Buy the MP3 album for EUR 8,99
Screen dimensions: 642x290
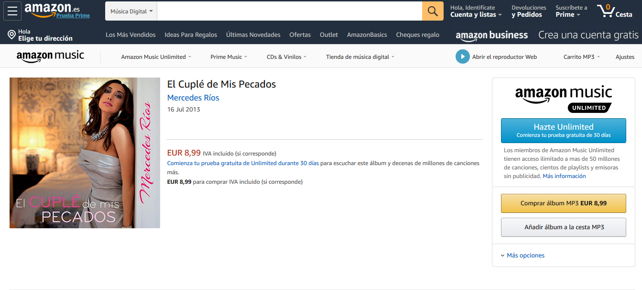pyautogui.click(x=563, y=203)
